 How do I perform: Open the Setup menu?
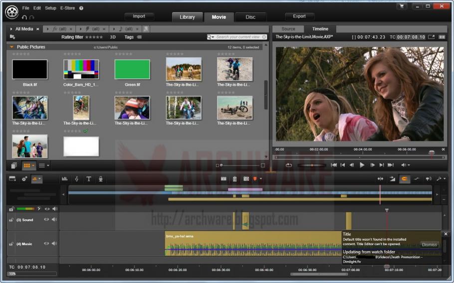[x=50, y=8]
